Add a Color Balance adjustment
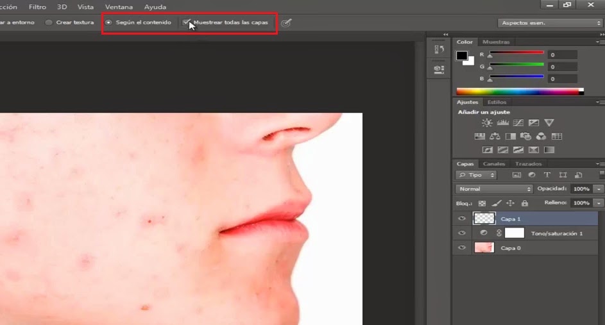Viewport: 605px width, 325px height. point(495,137)
